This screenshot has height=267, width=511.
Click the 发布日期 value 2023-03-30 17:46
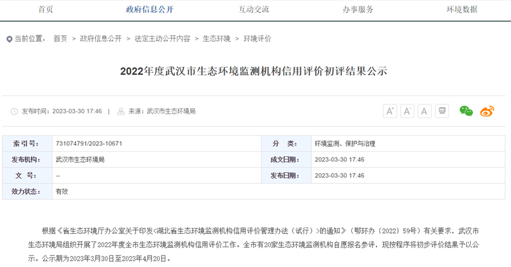point(340,175)
